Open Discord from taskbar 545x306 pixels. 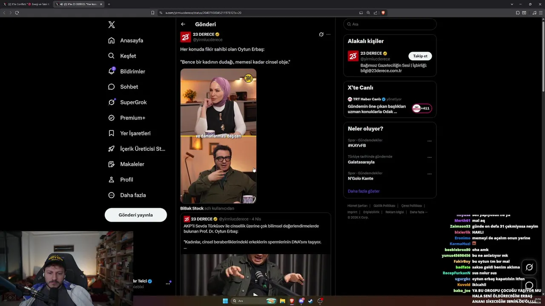[301, 301]
